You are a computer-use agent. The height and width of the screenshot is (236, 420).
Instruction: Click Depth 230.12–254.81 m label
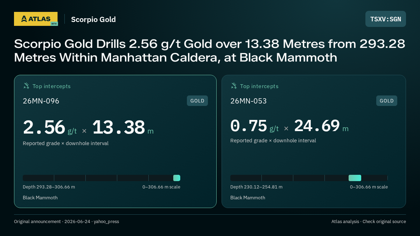click(256, 187)
